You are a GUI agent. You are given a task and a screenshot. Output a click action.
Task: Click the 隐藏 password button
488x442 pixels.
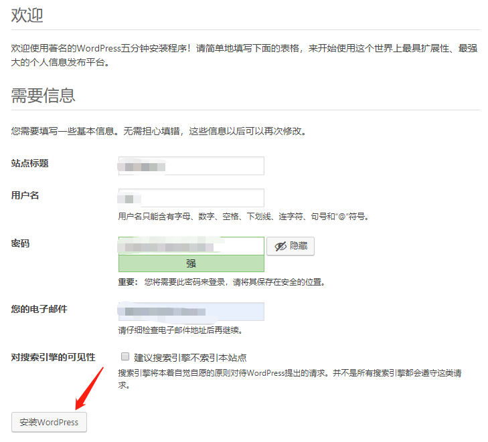coord(291,246)
